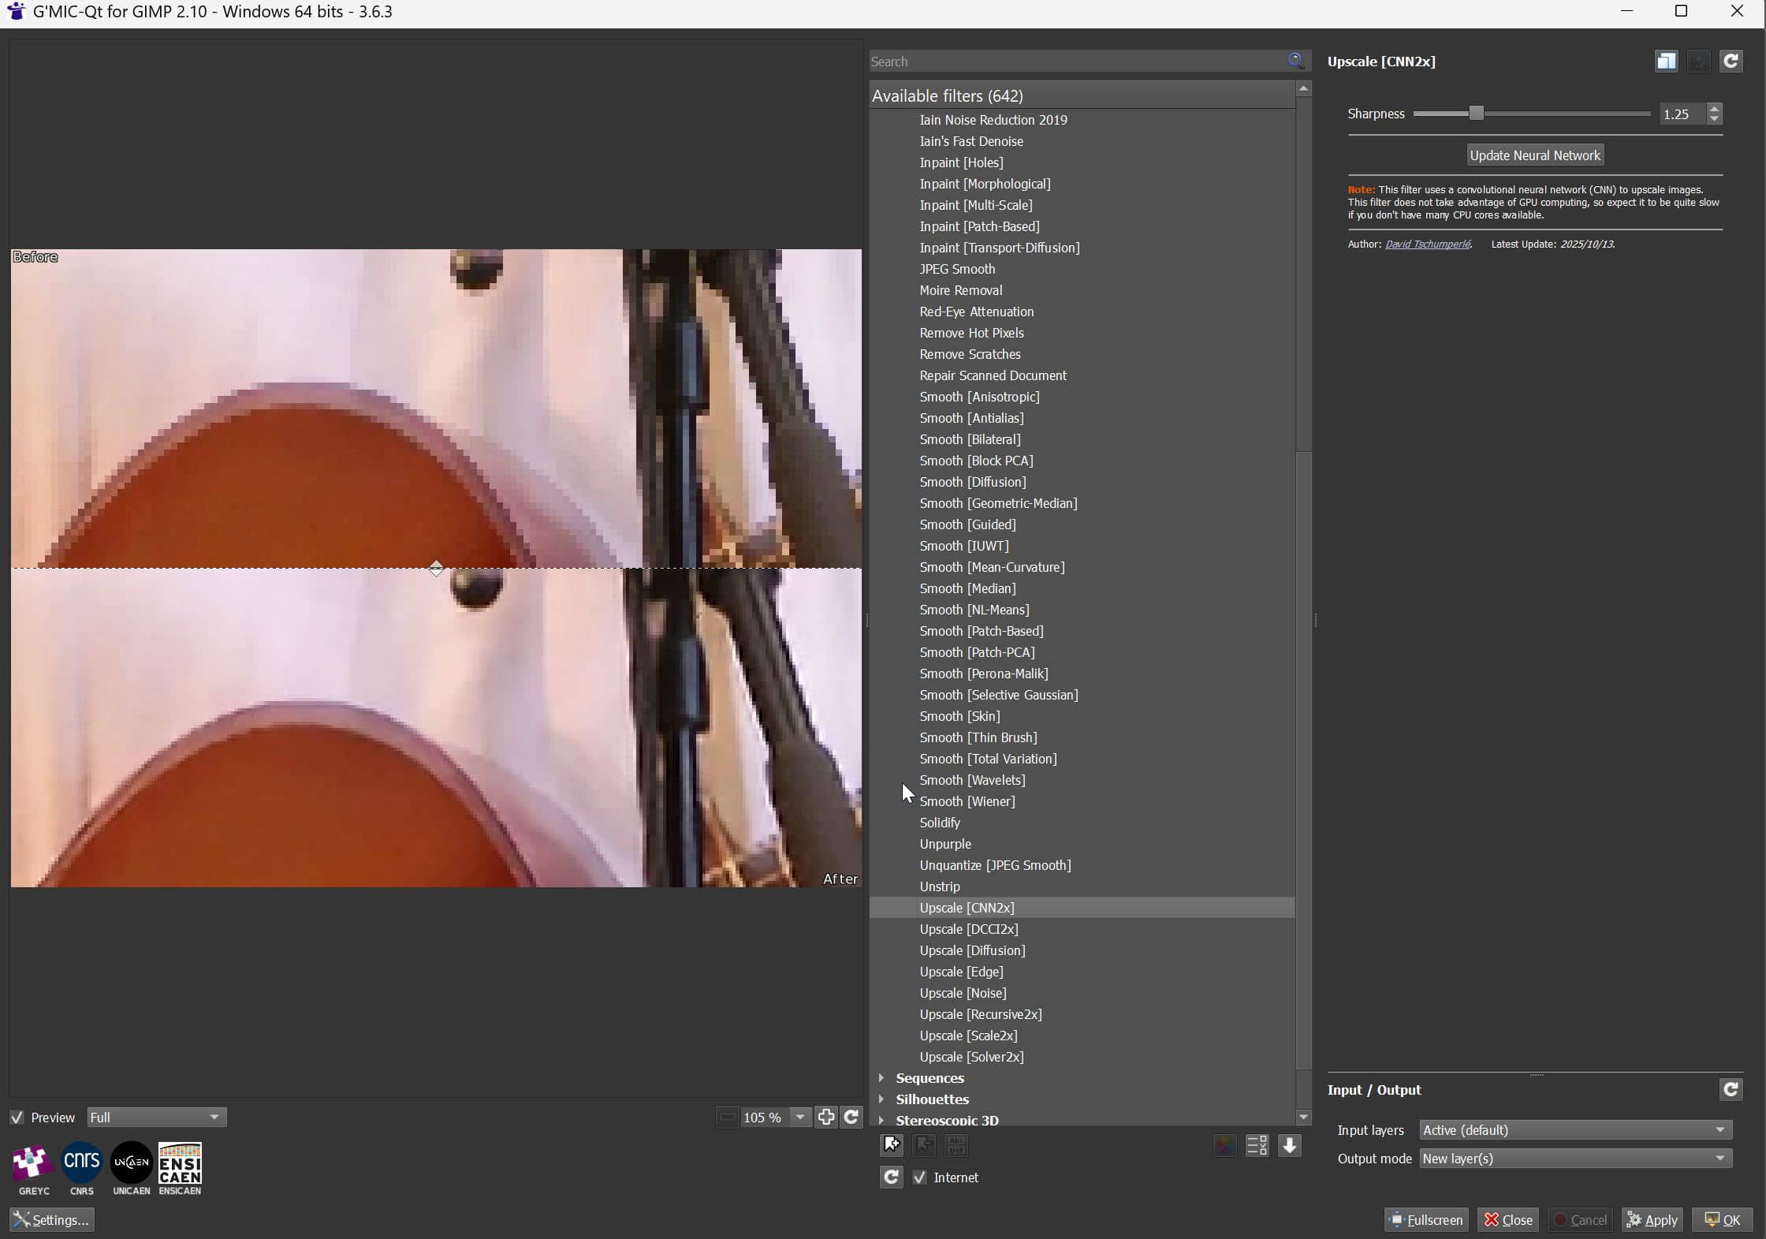Screen dimensions: 1766x1239
Task: Select the Upscale [DCCI2x] filter
Action: (x=968, y=929)
